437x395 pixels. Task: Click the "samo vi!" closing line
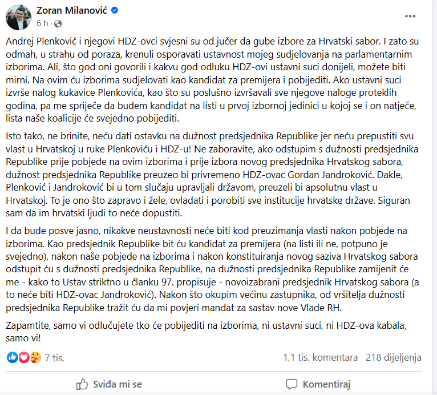tap(23, 336)
